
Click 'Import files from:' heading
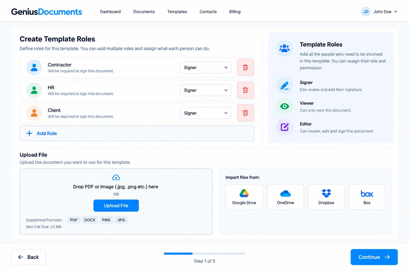[x=243, y=177]
